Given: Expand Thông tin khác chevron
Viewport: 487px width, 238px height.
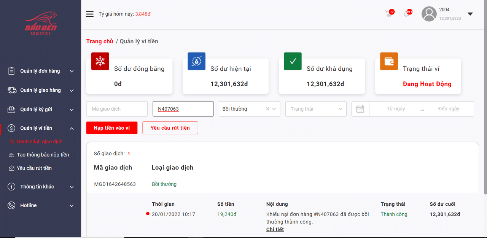Looking at the screenshot, I should point(72,187).
